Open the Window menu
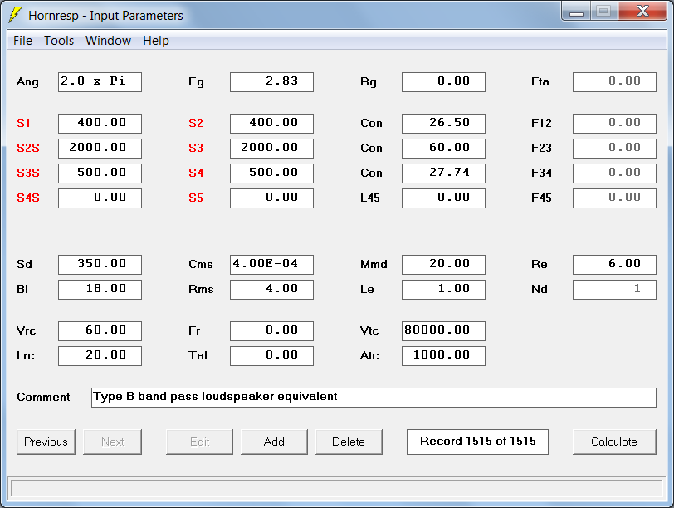The width and height of the screenshot is (674, 508). pos(108,41)
